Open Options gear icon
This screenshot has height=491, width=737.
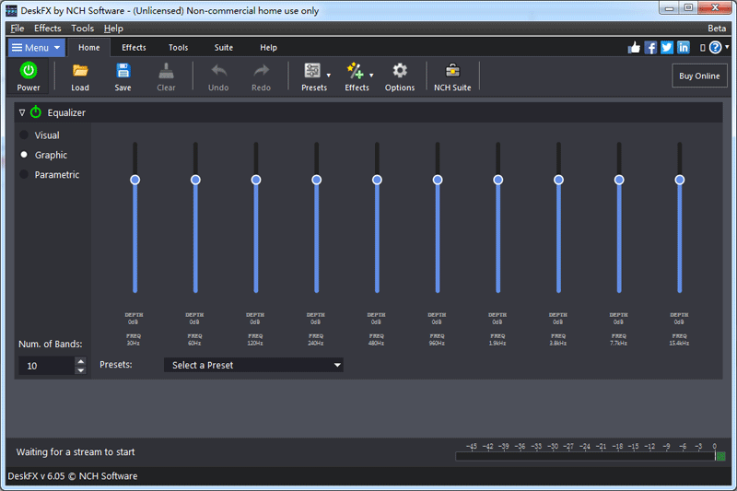(x=400, y=77)
